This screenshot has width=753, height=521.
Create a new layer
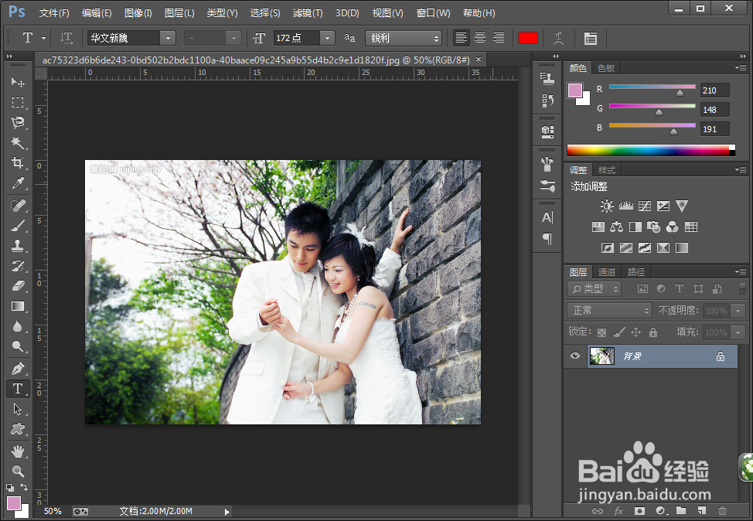702,510
